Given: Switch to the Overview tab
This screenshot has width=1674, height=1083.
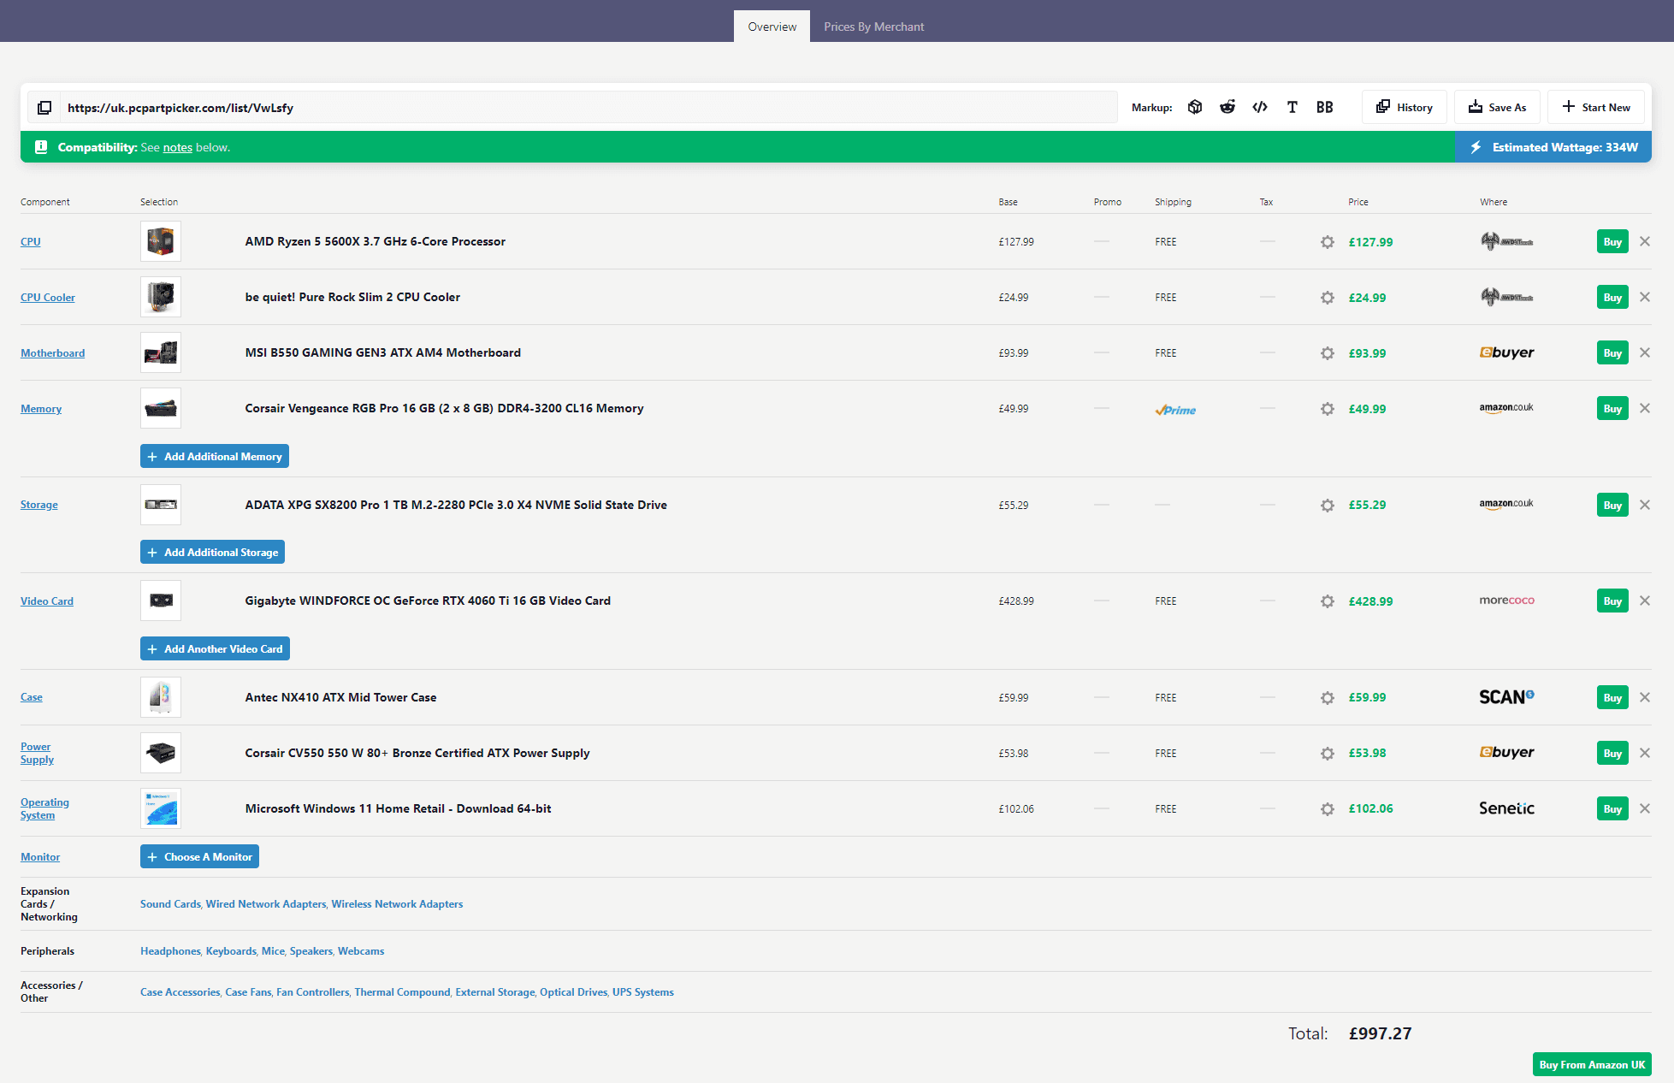Looking at the screenshot, I should click(772, 27).
